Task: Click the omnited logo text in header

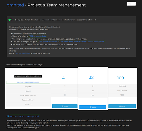Action: tap(15, 5)
